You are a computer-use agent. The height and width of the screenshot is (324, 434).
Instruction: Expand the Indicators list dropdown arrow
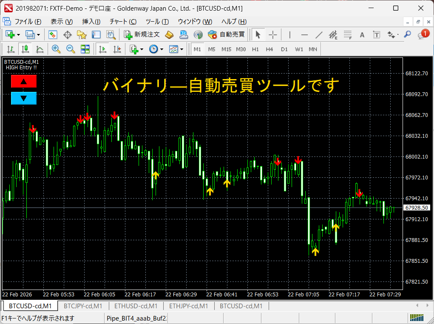click(142, 50)
